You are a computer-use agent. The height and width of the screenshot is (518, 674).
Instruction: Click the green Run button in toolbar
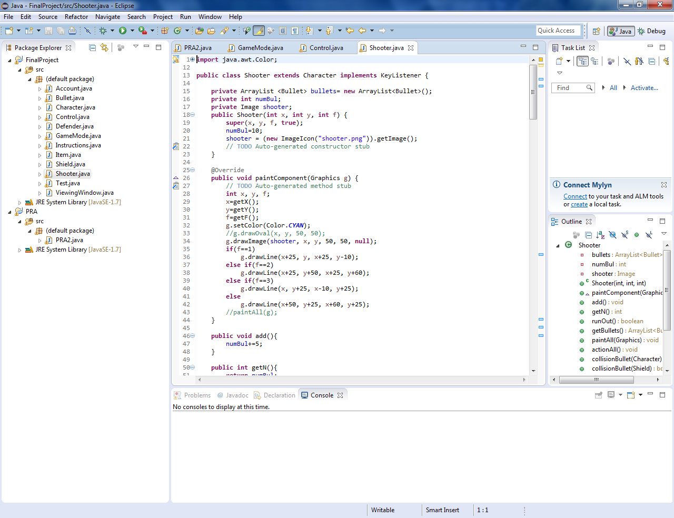point(123,31)
